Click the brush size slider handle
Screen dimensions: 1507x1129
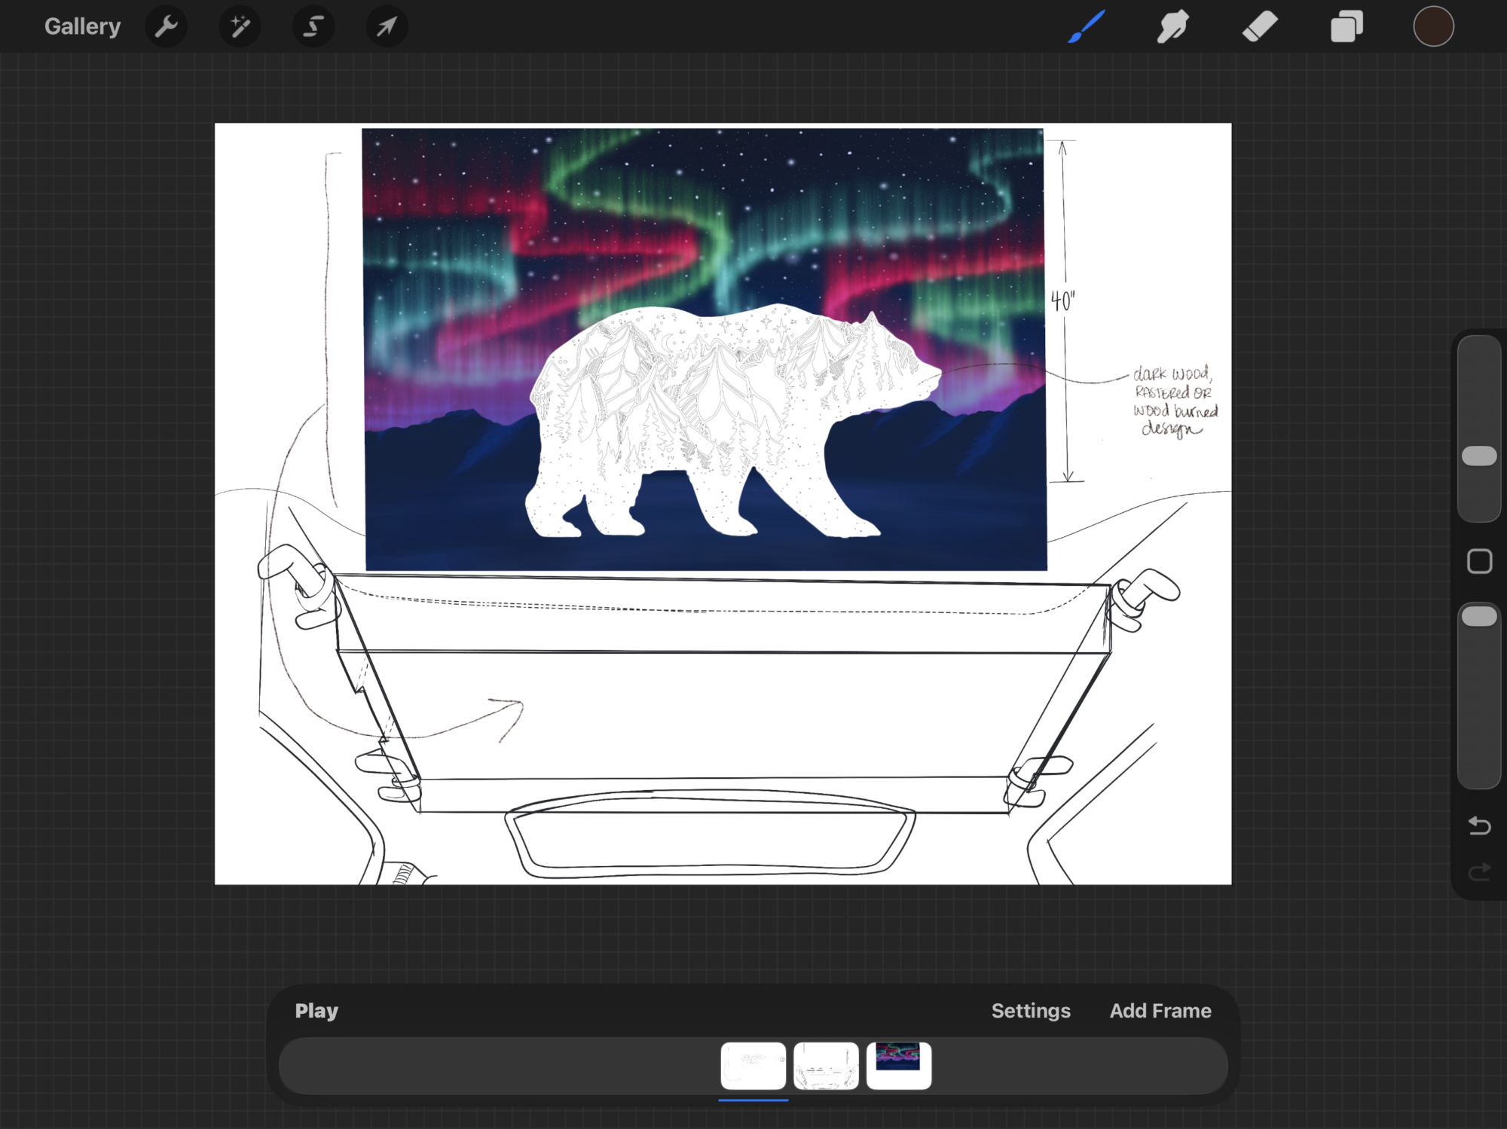(1479, 456)
